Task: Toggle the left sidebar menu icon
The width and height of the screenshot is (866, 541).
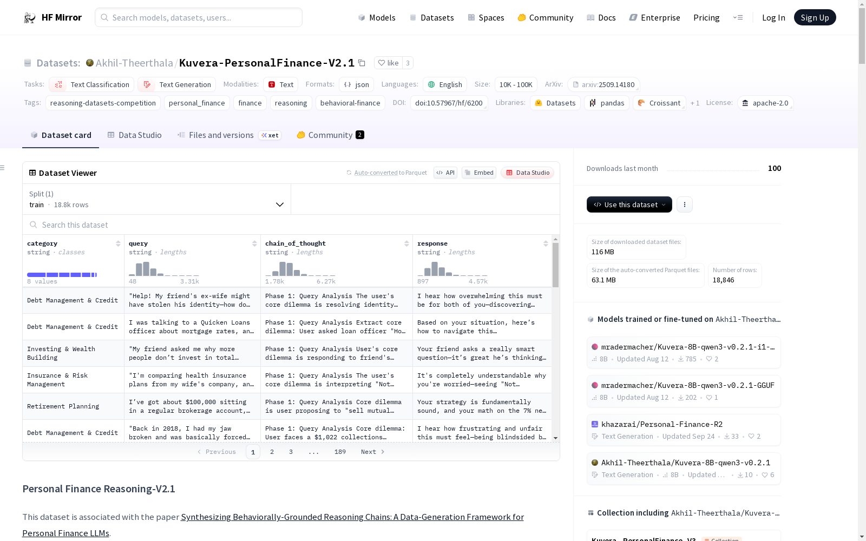Action: (x=2, y=168)
